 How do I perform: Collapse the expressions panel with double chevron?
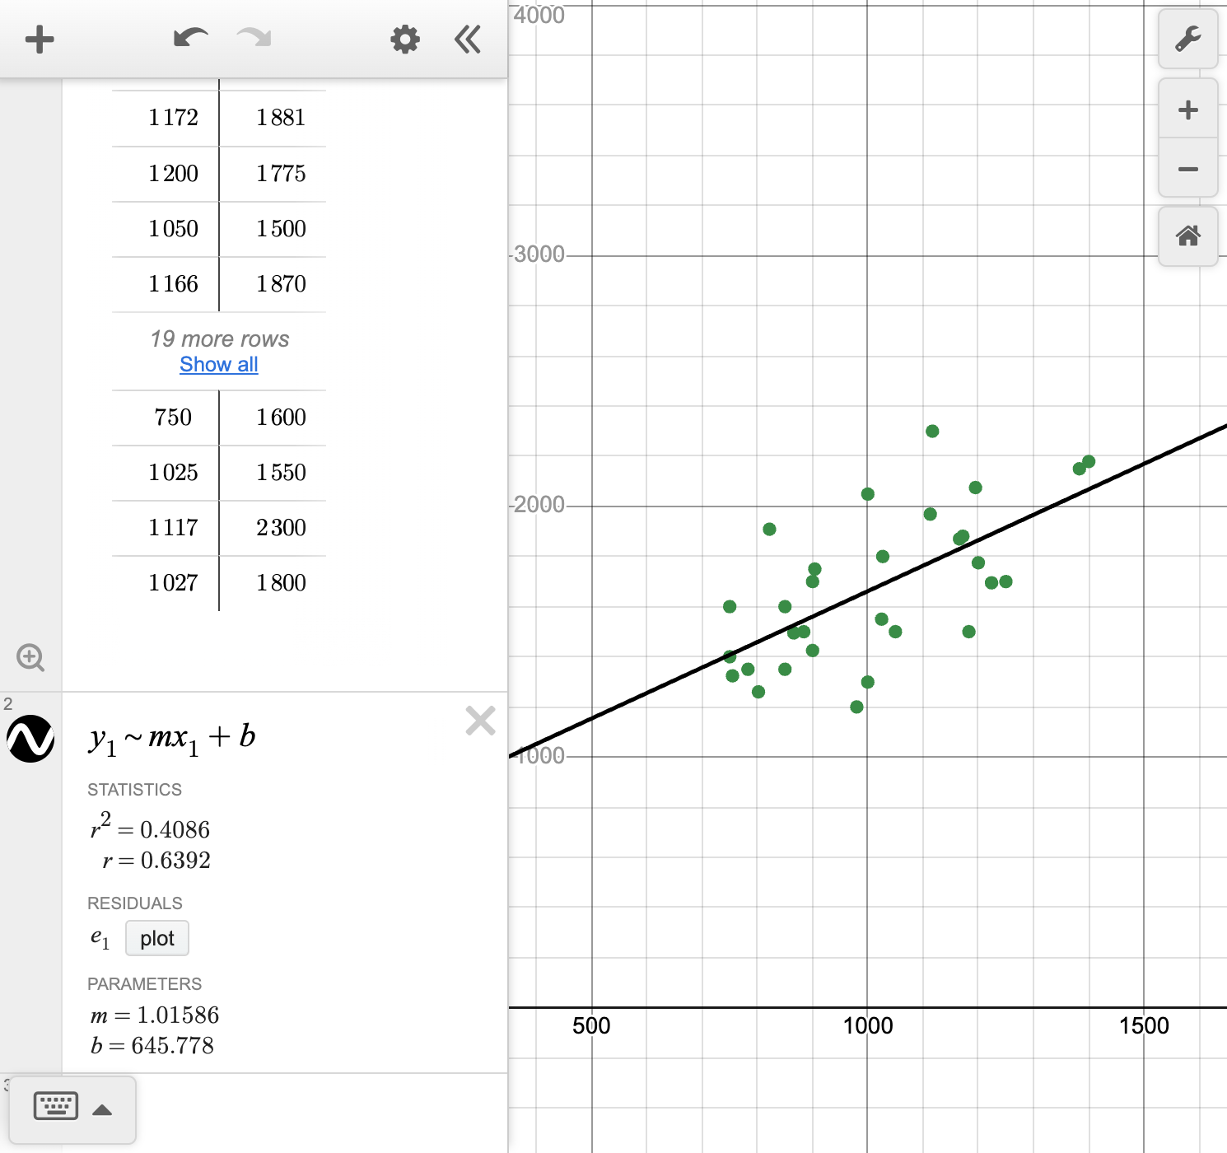(467, 38)
